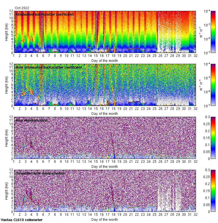The width and height of the screenshot is (218, 223).
Task: Click Day of the month label under bottom panel
Action: [105, 219]
